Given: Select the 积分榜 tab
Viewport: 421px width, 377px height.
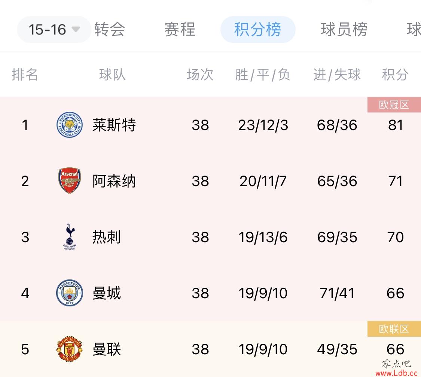Looking at the screenshot, I should (258, 29).
